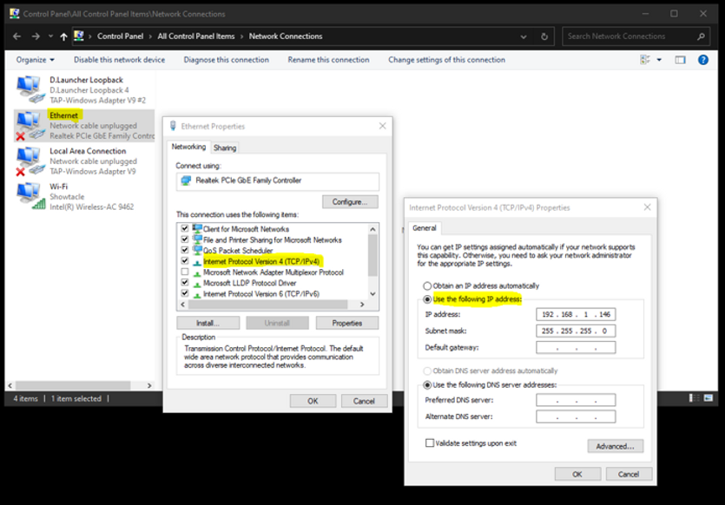Switch to the Networking tab
The height and width of the screenshot is (505, 725).
point(188,147)
